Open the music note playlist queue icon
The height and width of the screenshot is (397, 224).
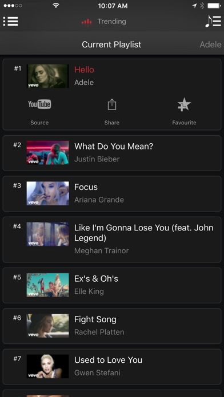213,21
